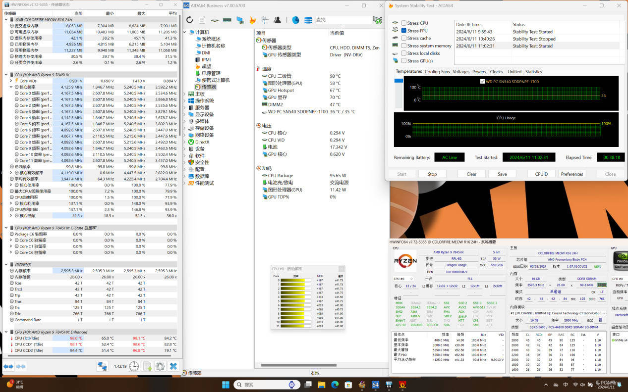Click the green memory module toolbar icon
This screenshot has width=628, height=392.
[x=227, y=20]
